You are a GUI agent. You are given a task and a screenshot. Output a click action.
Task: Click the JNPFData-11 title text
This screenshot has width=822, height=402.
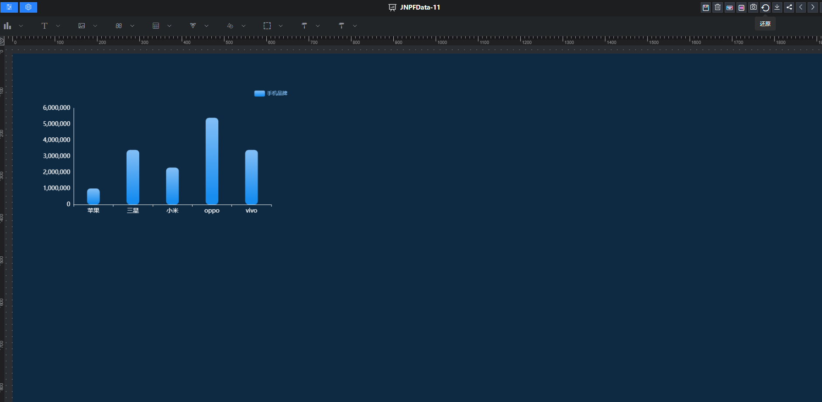420,7
